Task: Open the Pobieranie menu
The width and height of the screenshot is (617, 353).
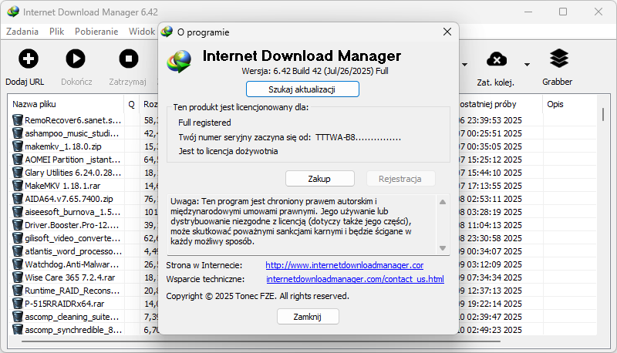Action: [x=96, y=32]
